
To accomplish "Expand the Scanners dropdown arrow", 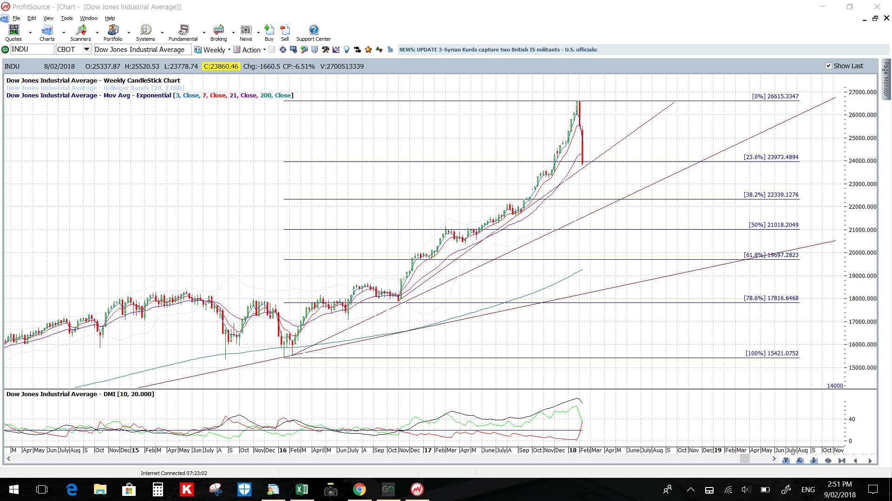I will 97,33.
